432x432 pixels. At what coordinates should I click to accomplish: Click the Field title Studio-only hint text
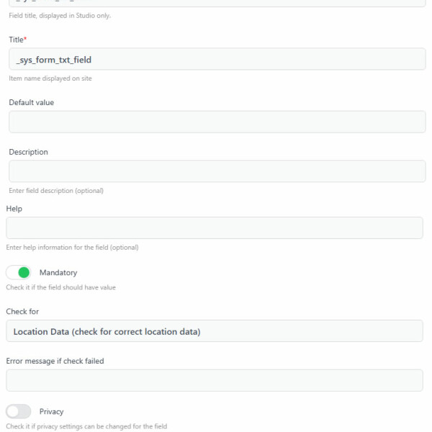coord(60,16)
